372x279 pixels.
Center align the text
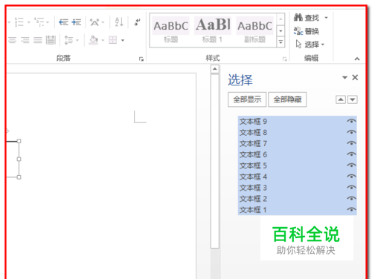[x=12, y=40]
